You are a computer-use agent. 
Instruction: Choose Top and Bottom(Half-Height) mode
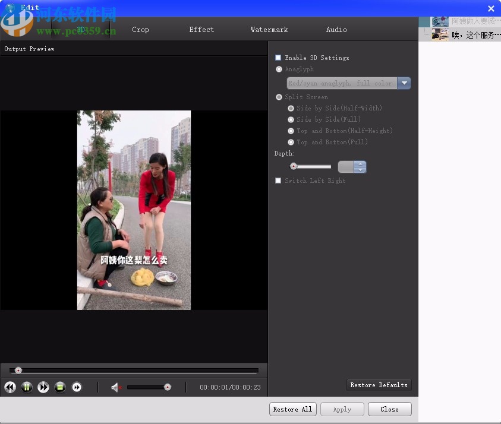[291, 131]
